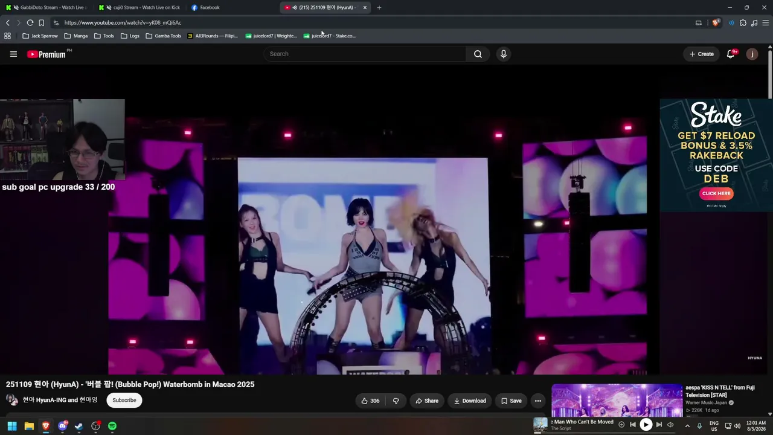Click the YouTube search input field

(x=364, y=54)
